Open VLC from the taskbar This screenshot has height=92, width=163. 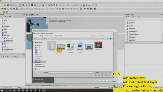tap(39, 90)
